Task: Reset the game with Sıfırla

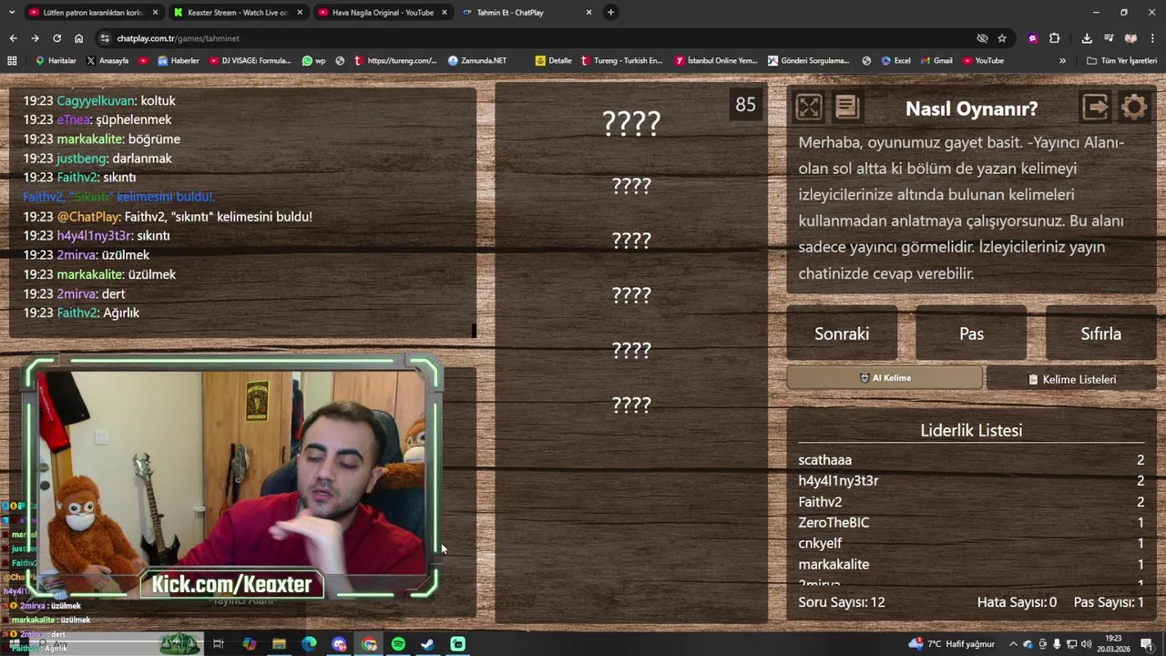Action: [1100, 334]
